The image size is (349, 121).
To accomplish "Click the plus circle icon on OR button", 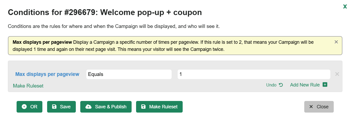I will pos(24,107).
